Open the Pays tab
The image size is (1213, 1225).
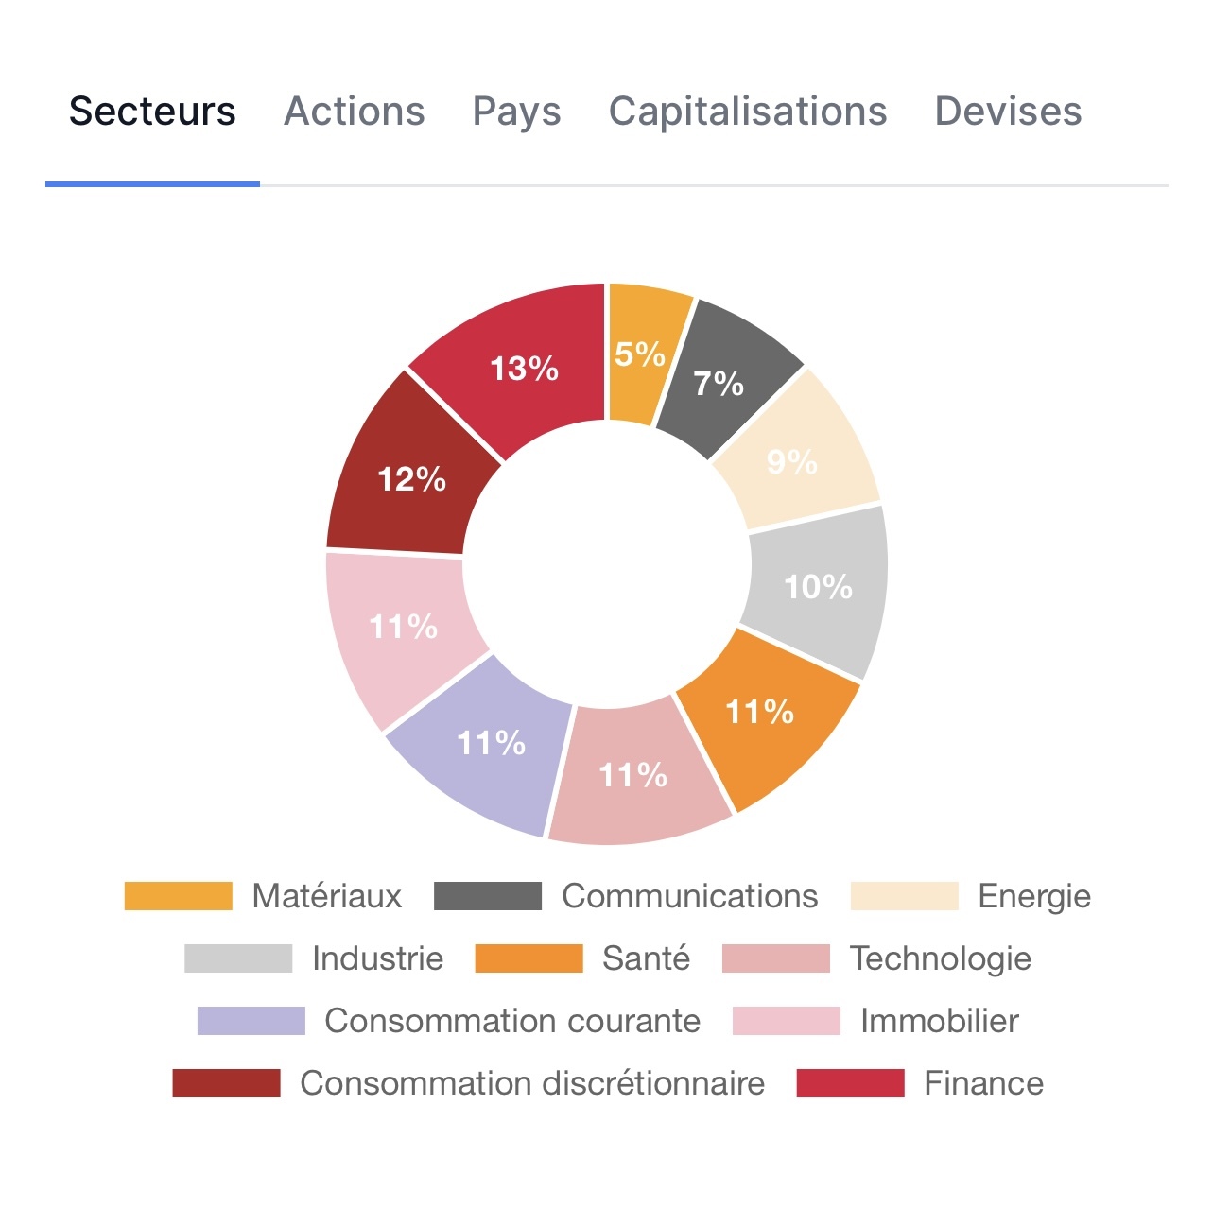pyautogui.click(x=516, y=112)
